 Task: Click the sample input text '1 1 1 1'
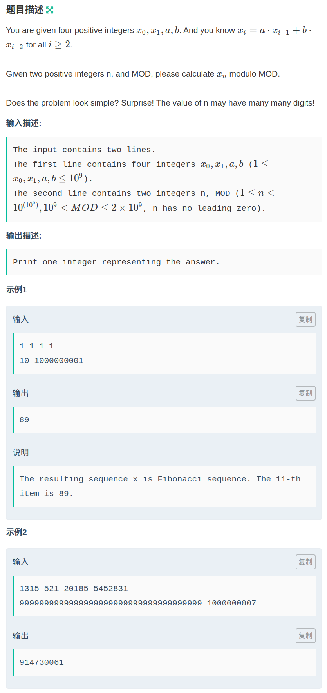37,346
